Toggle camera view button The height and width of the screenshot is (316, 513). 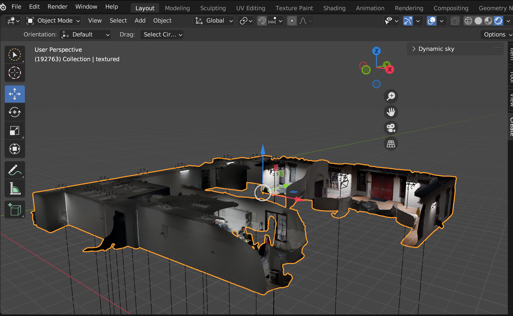391,128
